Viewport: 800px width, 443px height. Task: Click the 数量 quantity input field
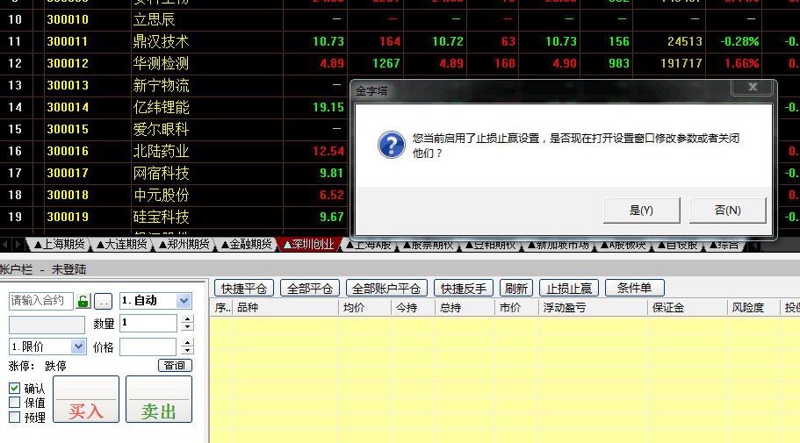click(x=148, y=323)
